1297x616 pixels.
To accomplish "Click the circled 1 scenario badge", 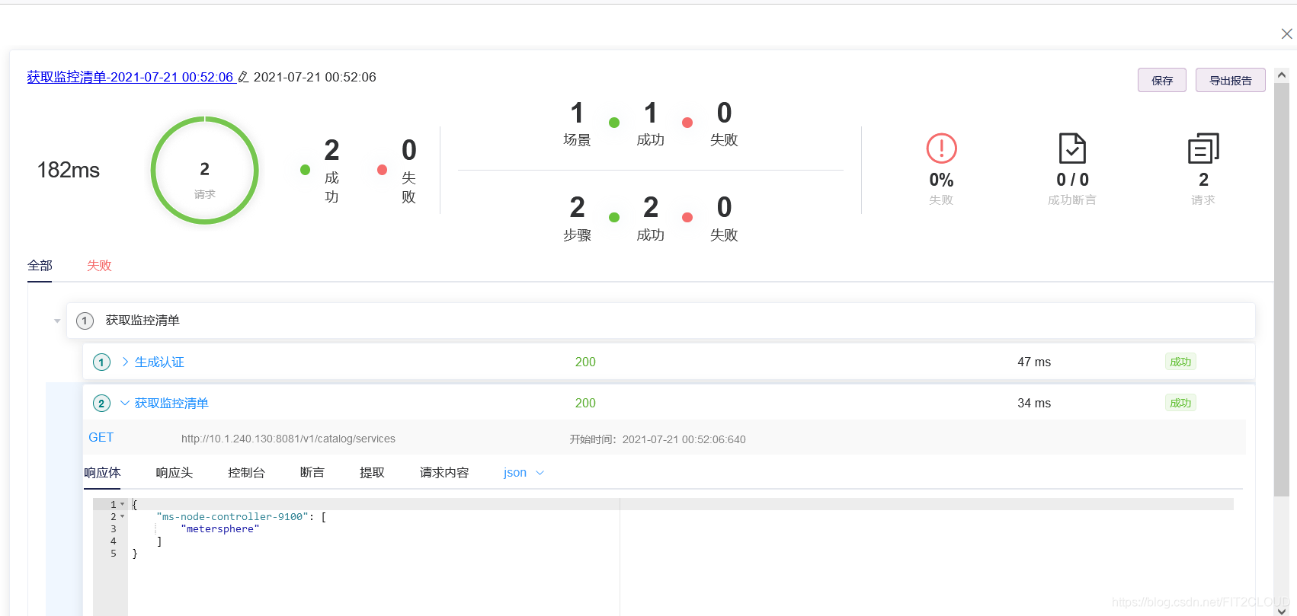I will [x=85, y=321].
